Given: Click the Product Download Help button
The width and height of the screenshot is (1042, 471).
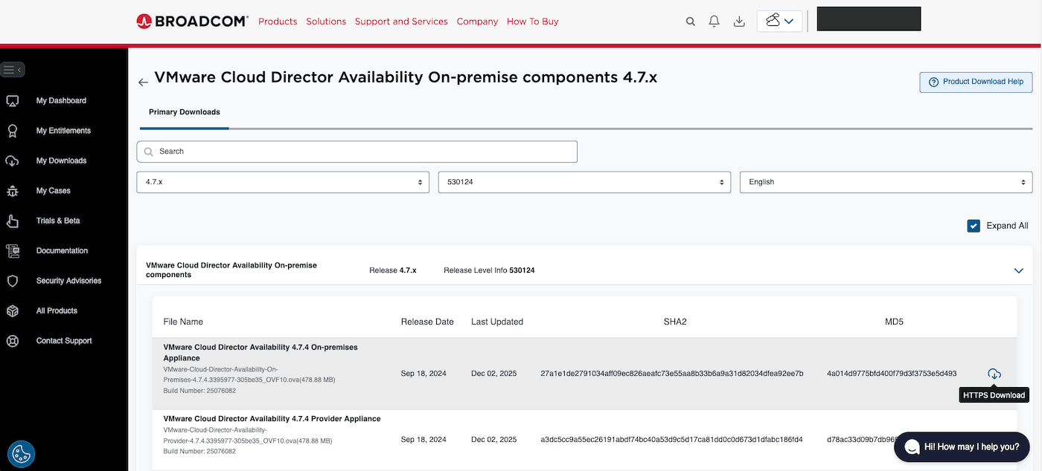Looking at the screenshot, I should 976,82.
